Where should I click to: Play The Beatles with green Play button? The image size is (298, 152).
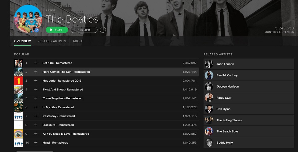pyautogui.click(x=57, y=30)
